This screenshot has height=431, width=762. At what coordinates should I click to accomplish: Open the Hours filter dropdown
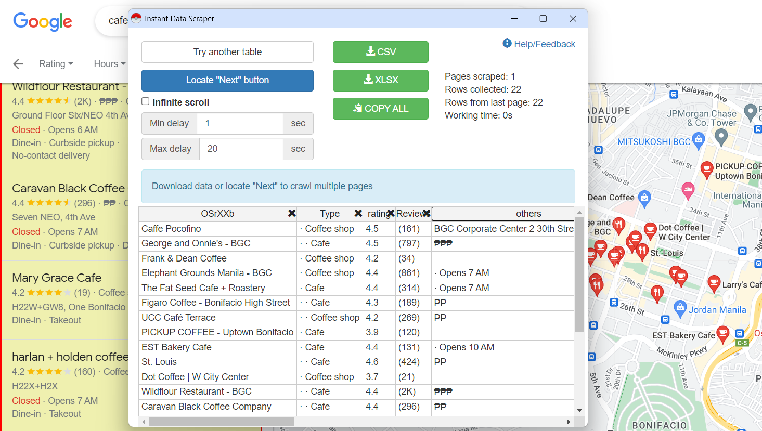pyautogui.click(x=109, y=64)
